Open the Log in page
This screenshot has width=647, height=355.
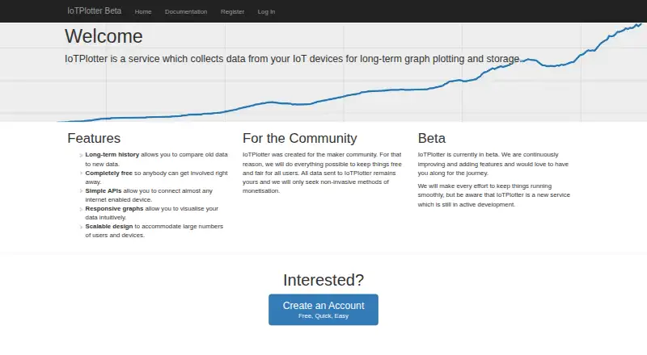(266, 11)
